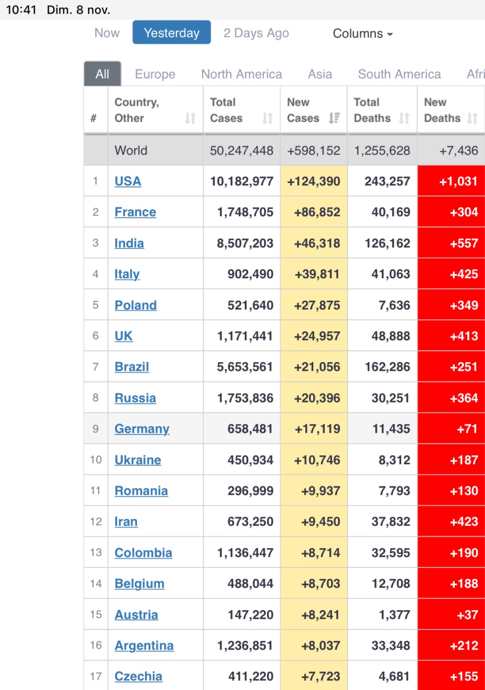Open the France country link

click(x=135, y=212)
